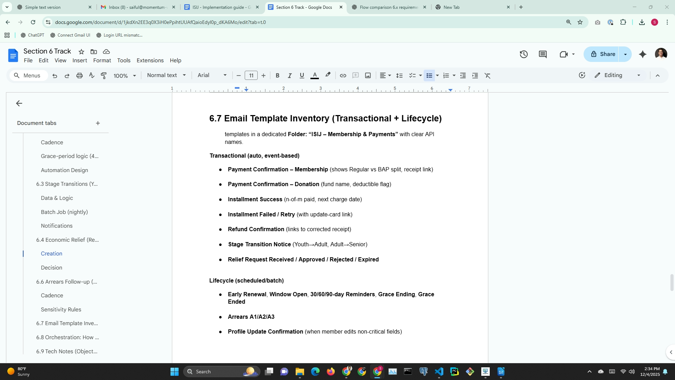Click the insert image icon
The image size is (675, 380).
tap(368, 75)
